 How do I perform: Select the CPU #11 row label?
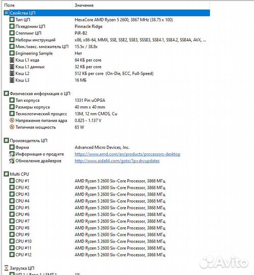pos(23,248)
